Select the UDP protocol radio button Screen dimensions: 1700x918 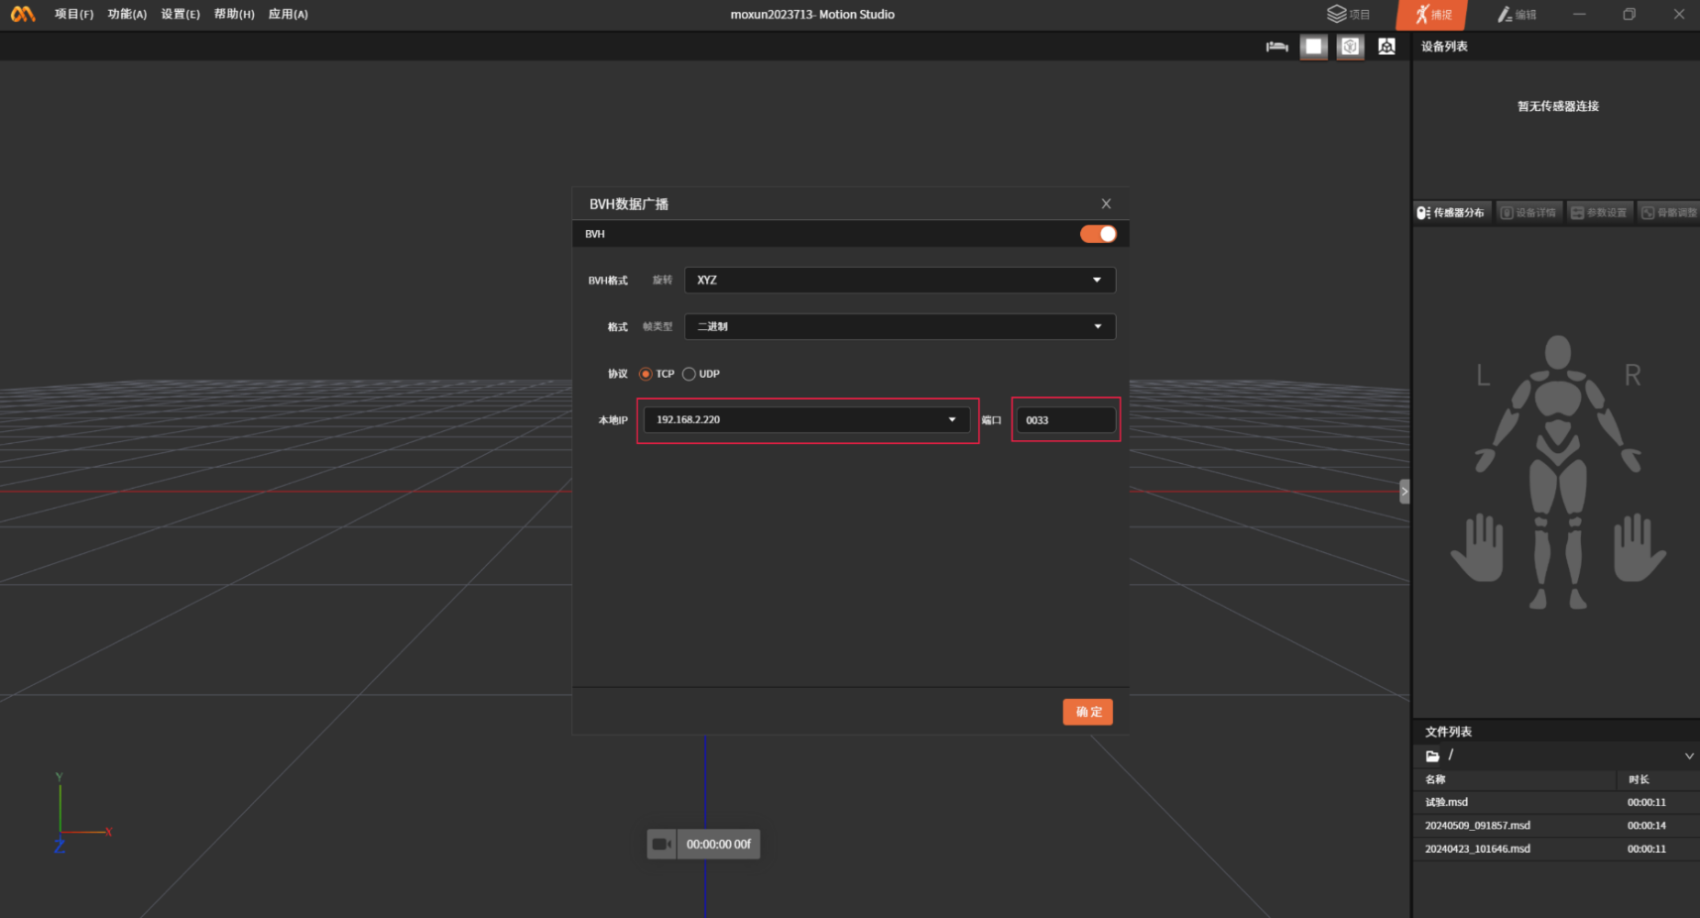(689, 374)
